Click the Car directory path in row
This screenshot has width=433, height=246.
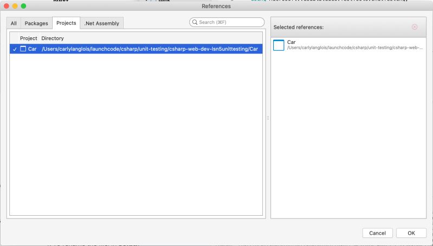[150, 49]
